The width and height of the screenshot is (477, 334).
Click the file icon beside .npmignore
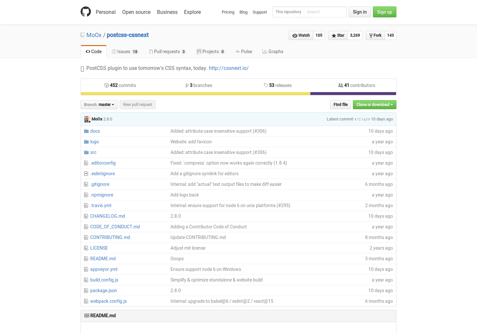click(86, 195)
